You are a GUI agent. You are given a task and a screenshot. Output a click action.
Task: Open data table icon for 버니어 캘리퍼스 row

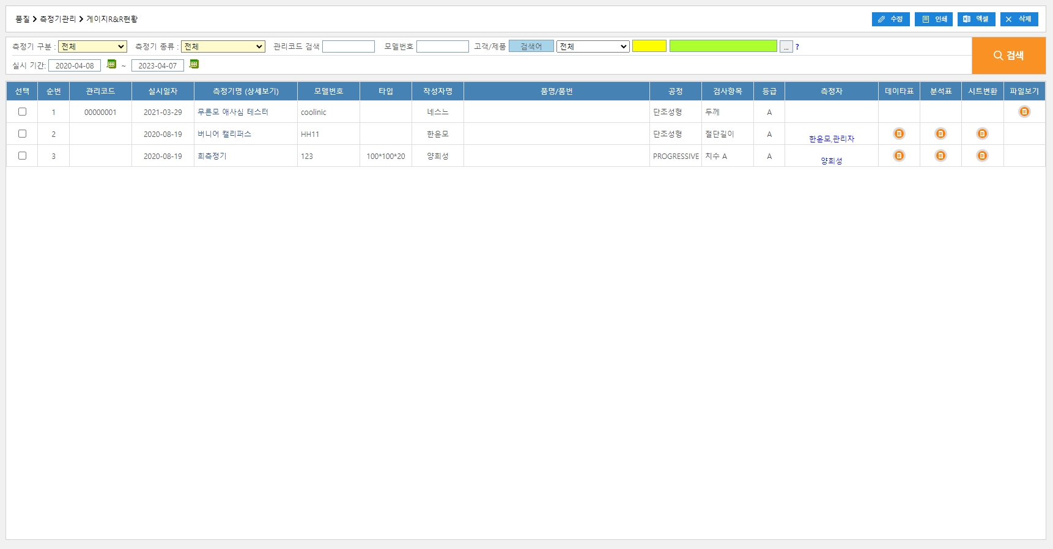[899, 134]
